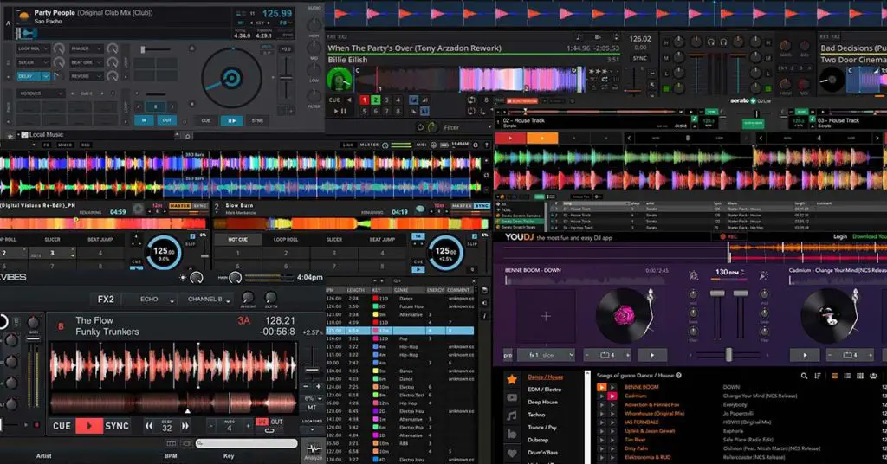This screenshot has height=464, width=887.
Task: Open the community people icon in YouDJ
Action: point(874,376)
